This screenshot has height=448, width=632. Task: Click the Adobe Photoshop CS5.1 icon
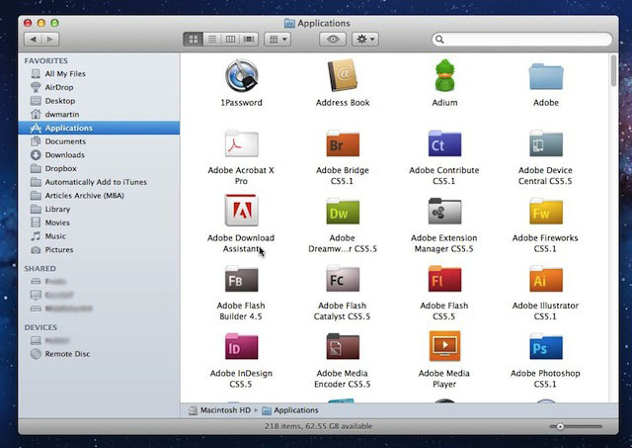(x=545, y=347)
